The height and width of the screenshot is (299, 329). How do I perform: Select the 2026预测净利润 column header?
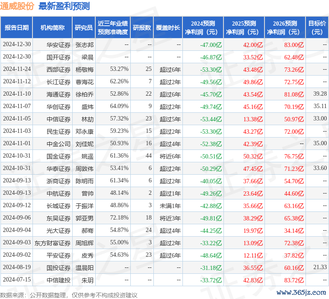tap(285, 27)
